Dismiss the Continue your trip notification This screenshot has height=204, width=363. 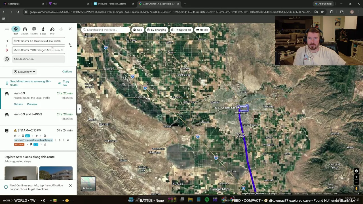point(70,186)
